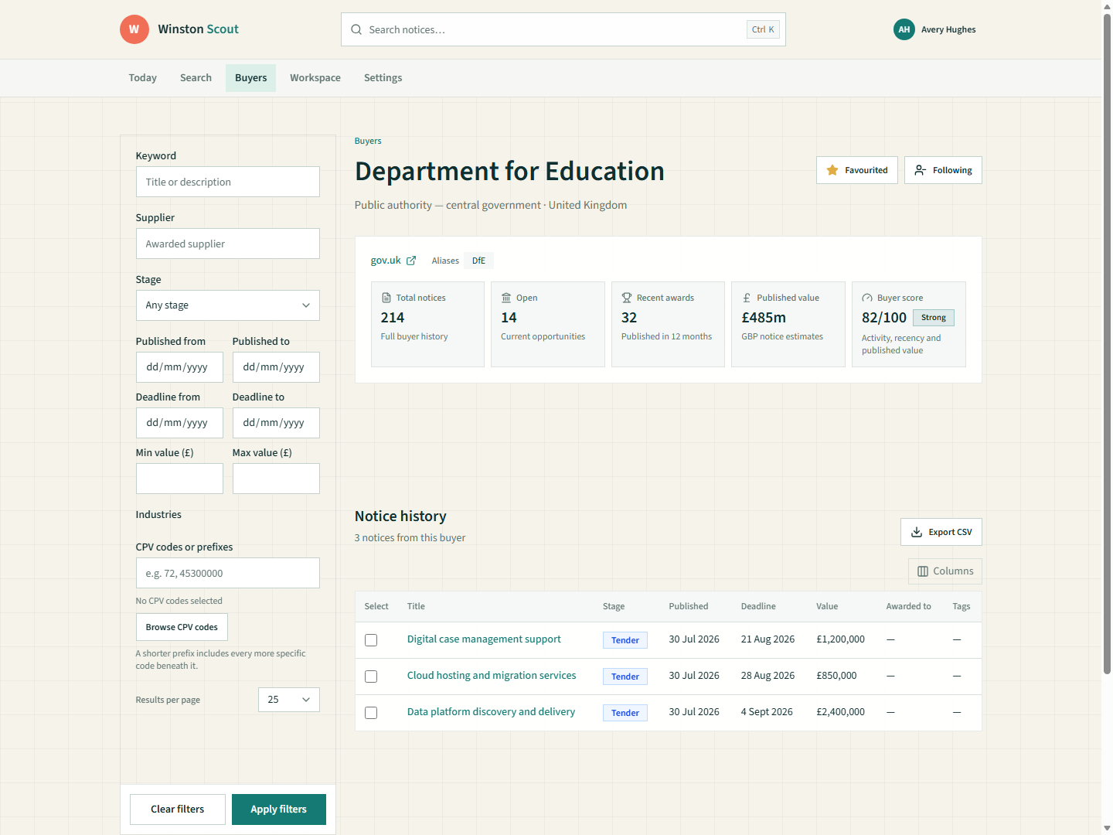The width and height of the screenshot is (1113, 835).
Task: Click the gold Favourited star icon
Action: [x=832, y=170]
